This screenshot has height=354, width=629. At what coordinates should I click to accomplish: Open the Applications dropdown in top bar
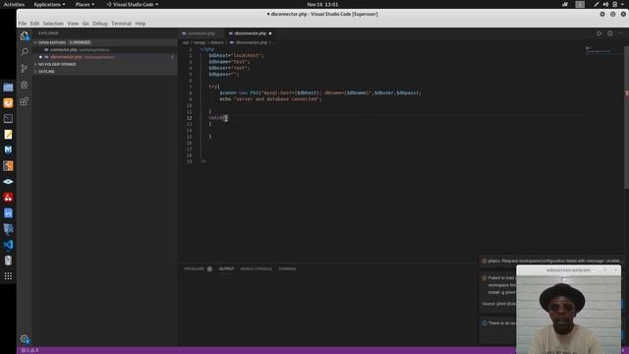(x=49, y=4)
